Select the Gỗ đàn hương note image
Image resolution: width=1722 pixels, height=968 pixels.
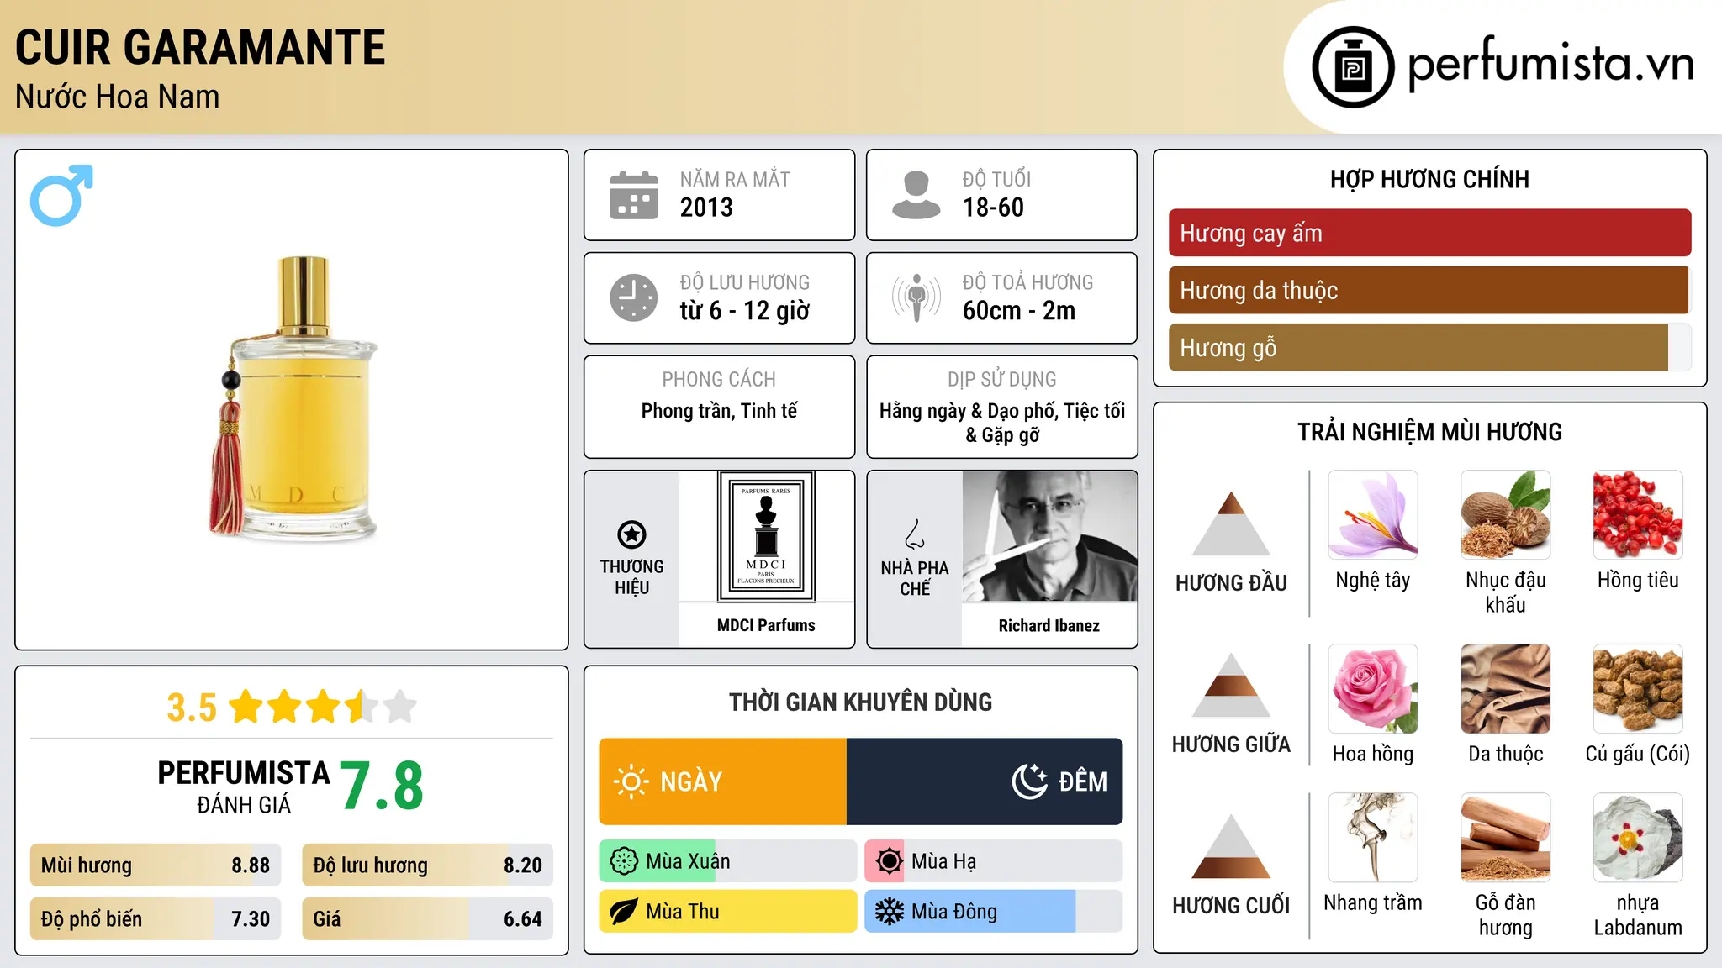click(x=1506, y=838)
